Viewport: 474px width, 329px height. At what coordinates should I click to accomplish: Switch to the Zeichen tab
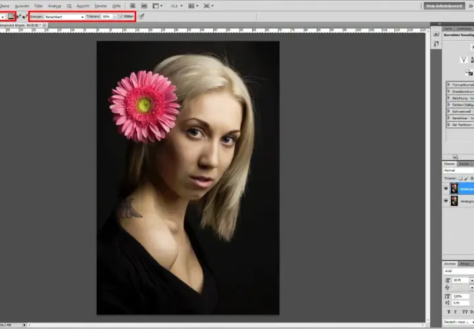click(x=450, y=264)
